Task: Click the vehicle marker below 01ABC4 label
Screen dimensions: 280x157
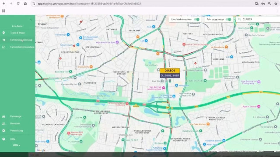Action: (170, 81)
